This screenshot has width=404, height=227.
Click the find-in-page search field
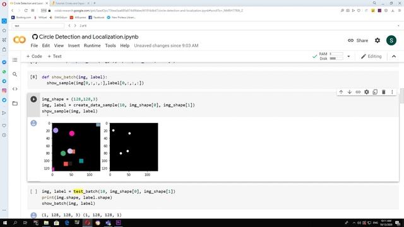(x=38, y=26)
